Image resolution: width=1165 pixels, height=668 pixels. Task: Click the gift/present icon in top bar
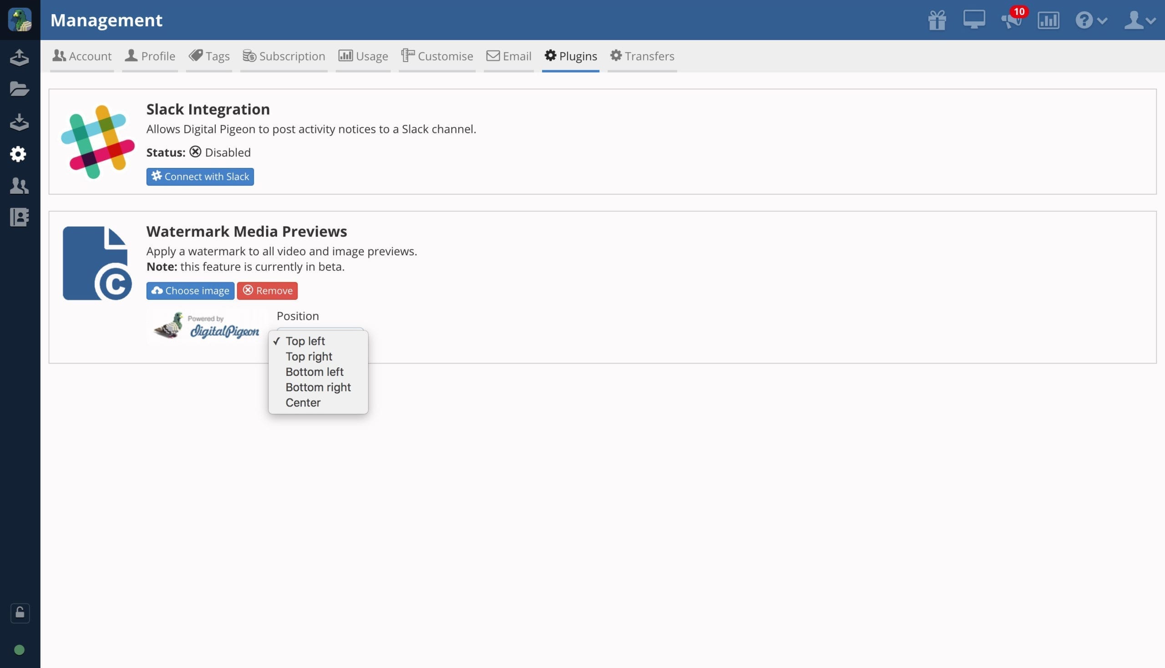click(937, 19)
